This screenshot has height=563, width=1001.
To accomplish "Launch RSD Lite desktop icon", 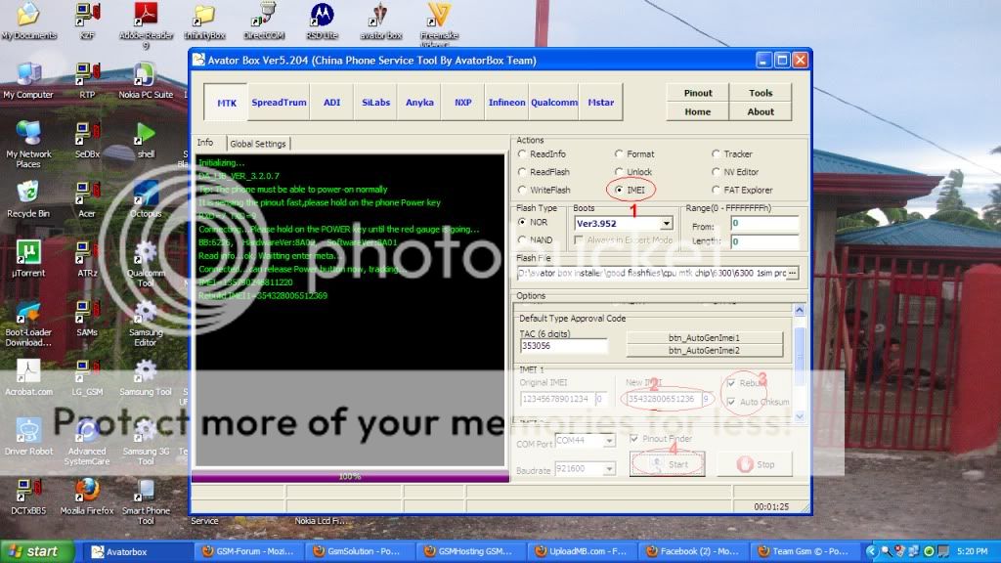I will (321, 15).
